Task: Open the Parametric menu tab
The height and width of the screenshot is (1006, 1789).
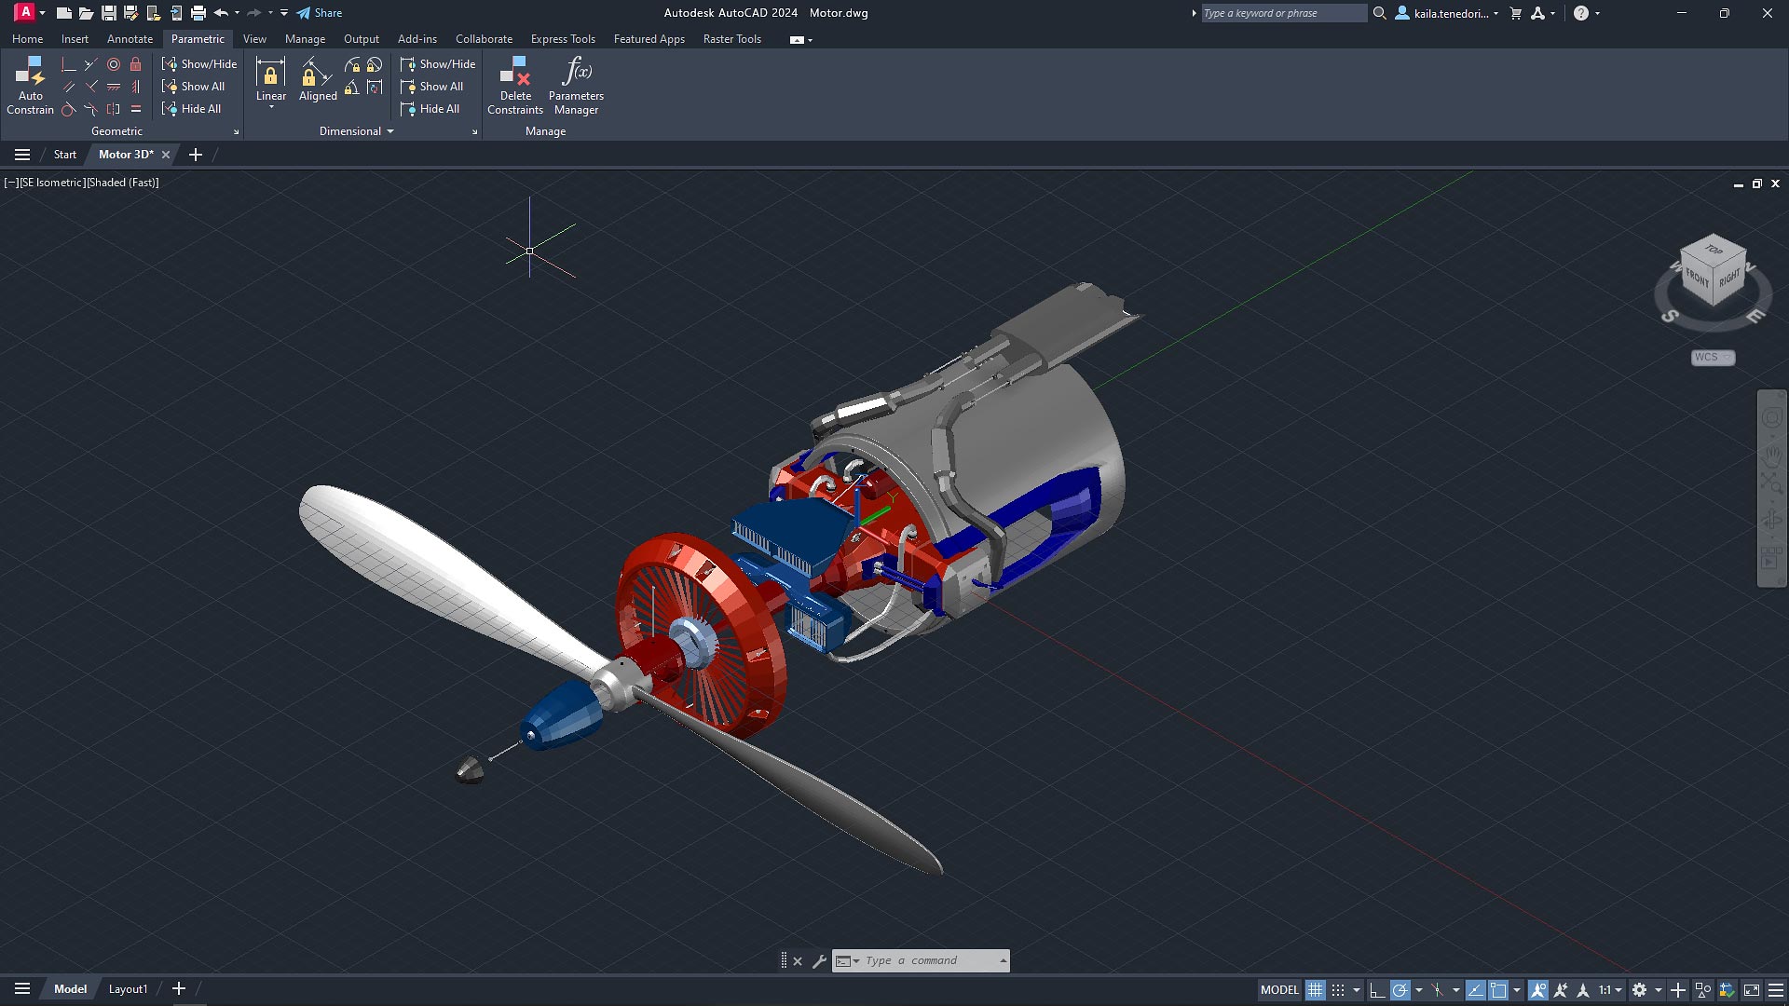Action: pyautogui.click(x=197, y=38)
